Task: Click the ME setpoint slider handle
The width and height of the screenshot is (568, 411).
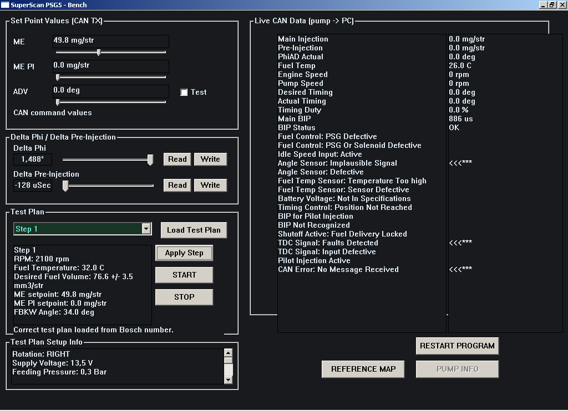Action: pos(99,53)
